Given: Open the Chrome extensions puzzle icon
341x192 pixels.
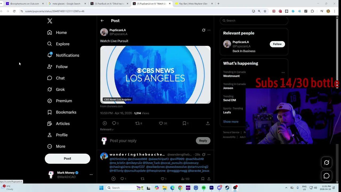Looking at the screenshot, I should point(312,11).
